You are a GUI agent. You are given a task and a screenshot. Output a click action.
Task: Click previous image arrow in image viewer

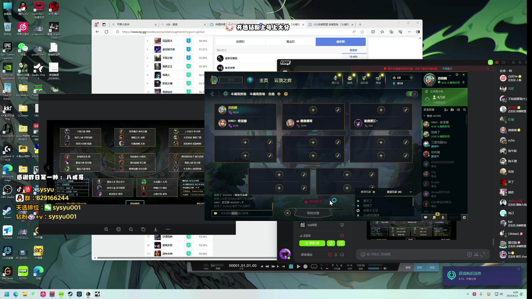48,167
